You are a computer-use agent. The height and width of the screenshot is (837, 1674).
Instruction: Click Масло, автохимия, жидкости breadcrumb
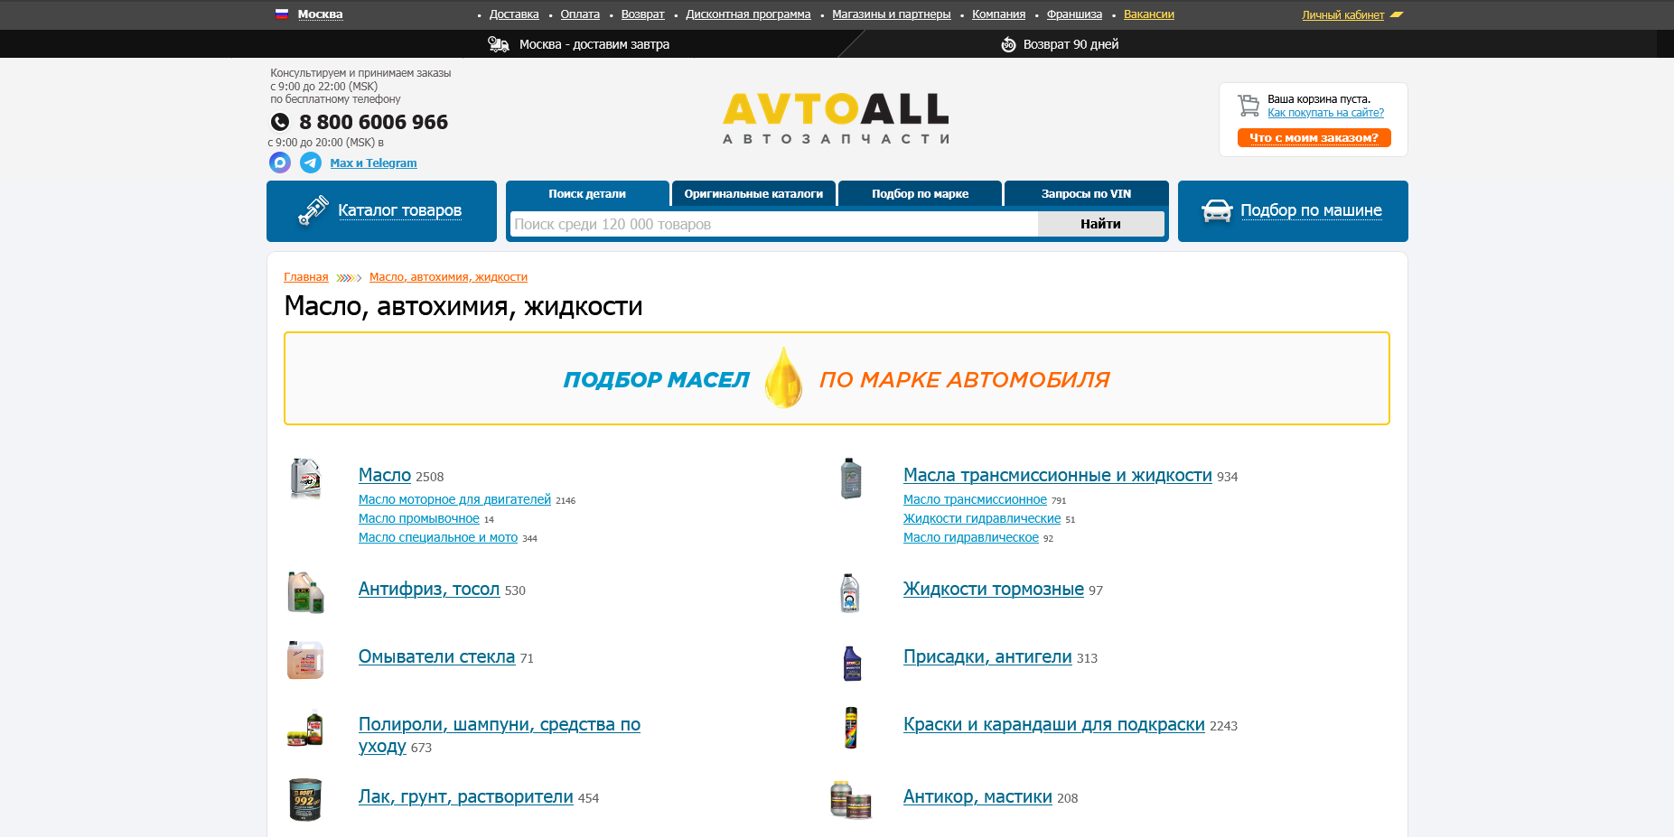(448, 277)
